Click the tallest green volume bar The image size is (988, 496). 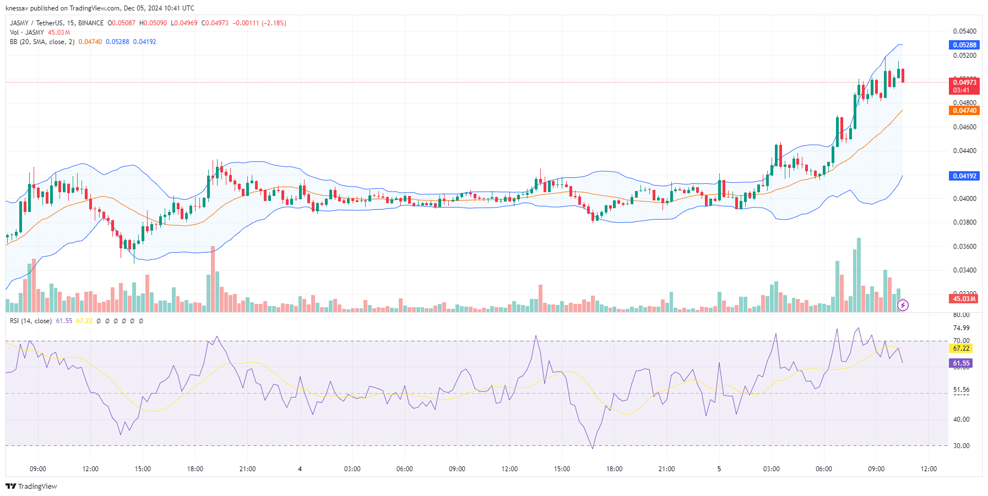[859, 275]
